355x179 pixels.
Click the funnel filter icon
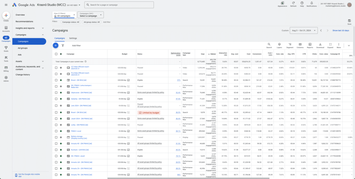(63, 45)
